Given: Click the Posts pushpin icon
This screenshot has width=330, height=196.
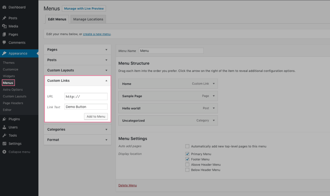Looking at the screenshot, I should pos(4,18).
